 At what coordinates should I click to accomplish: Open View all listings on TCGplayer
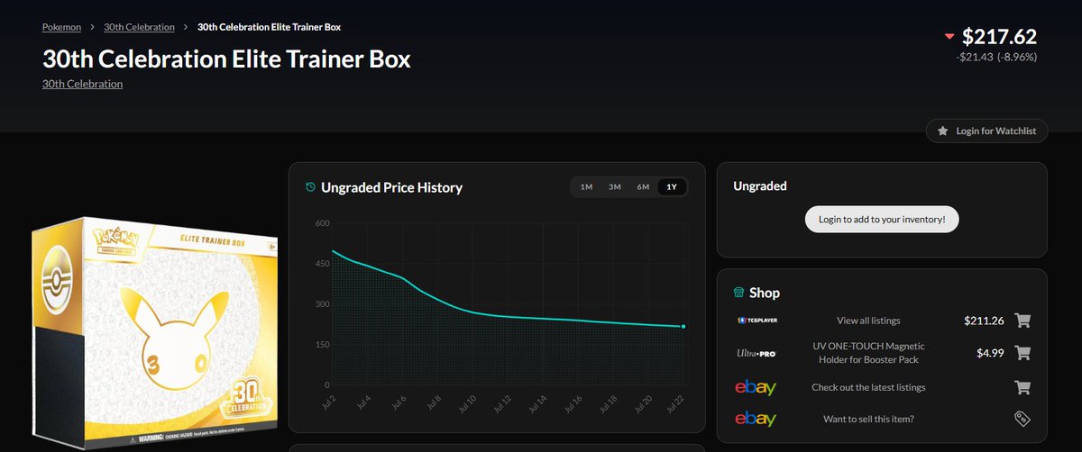click(868, 321)
